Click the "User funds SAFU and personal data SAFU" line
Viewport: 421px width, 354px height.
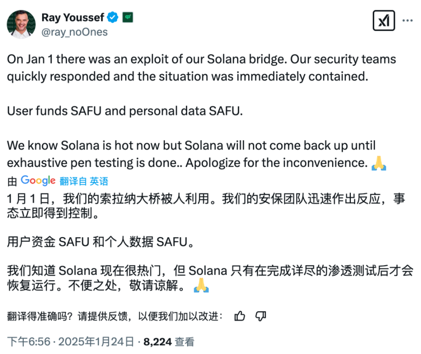coord(125,111)
